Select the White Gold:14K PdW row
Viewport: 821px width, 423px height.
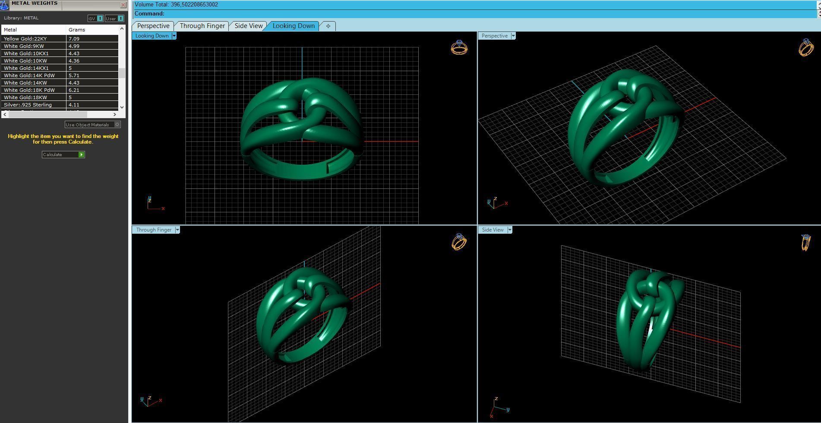click(x=60, y=75)
